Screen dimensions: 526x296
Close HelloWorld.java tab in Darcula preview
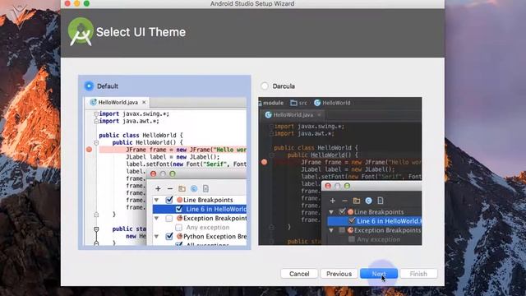point(319,115)
